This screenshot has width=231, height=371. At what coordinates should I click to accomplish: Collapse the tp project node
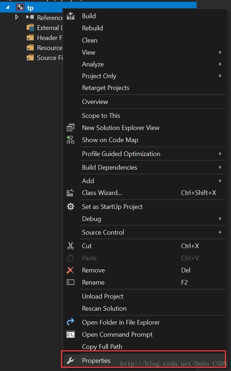pos(7,7)
